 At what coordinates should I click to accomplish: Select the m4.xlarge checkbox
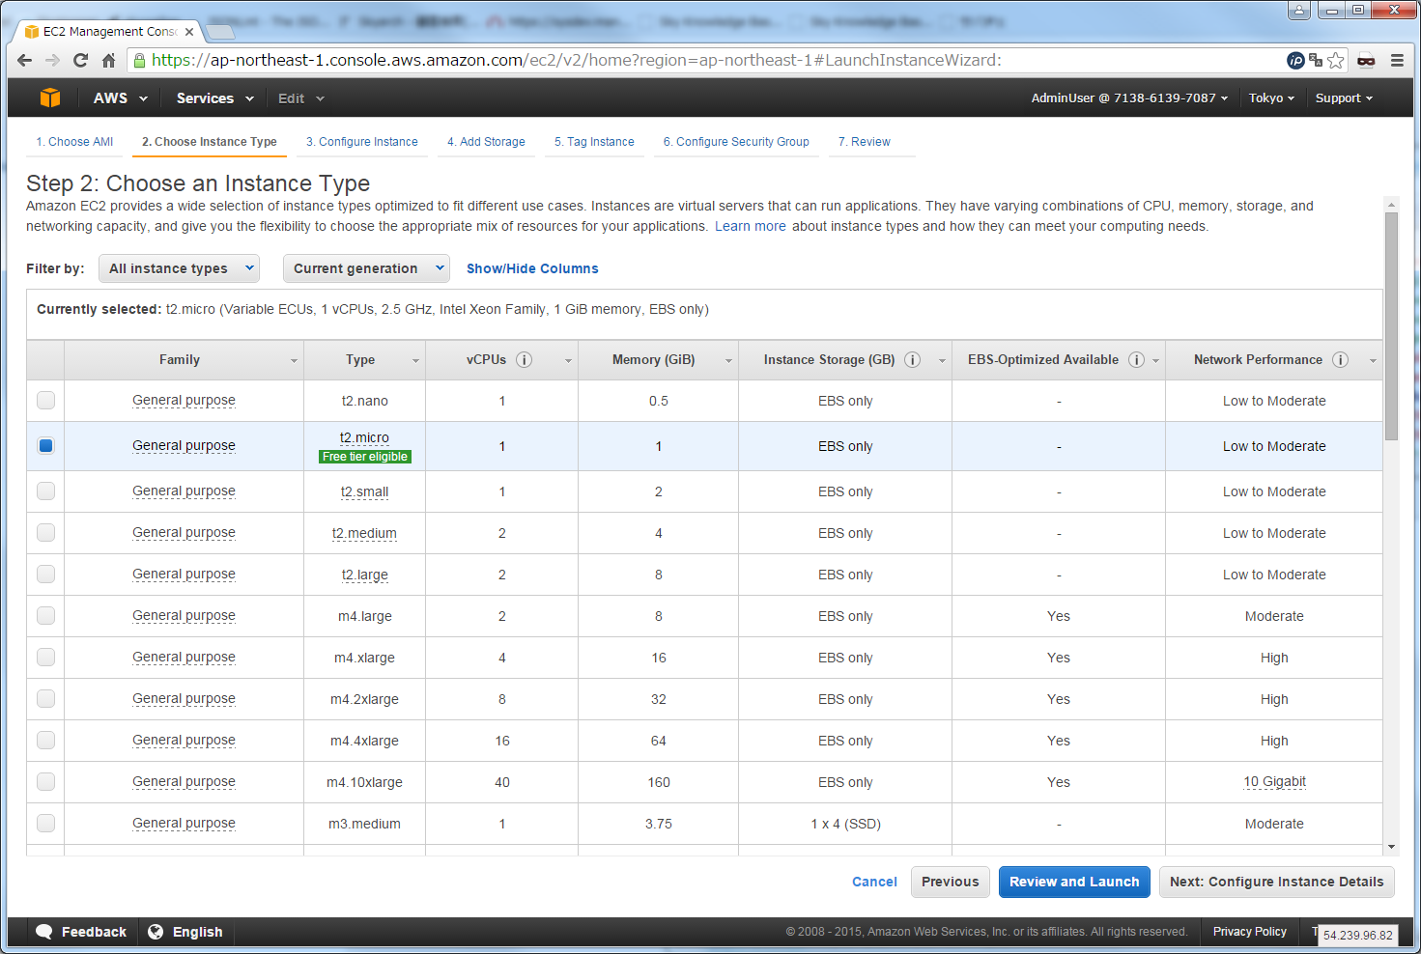click(45, 657)
